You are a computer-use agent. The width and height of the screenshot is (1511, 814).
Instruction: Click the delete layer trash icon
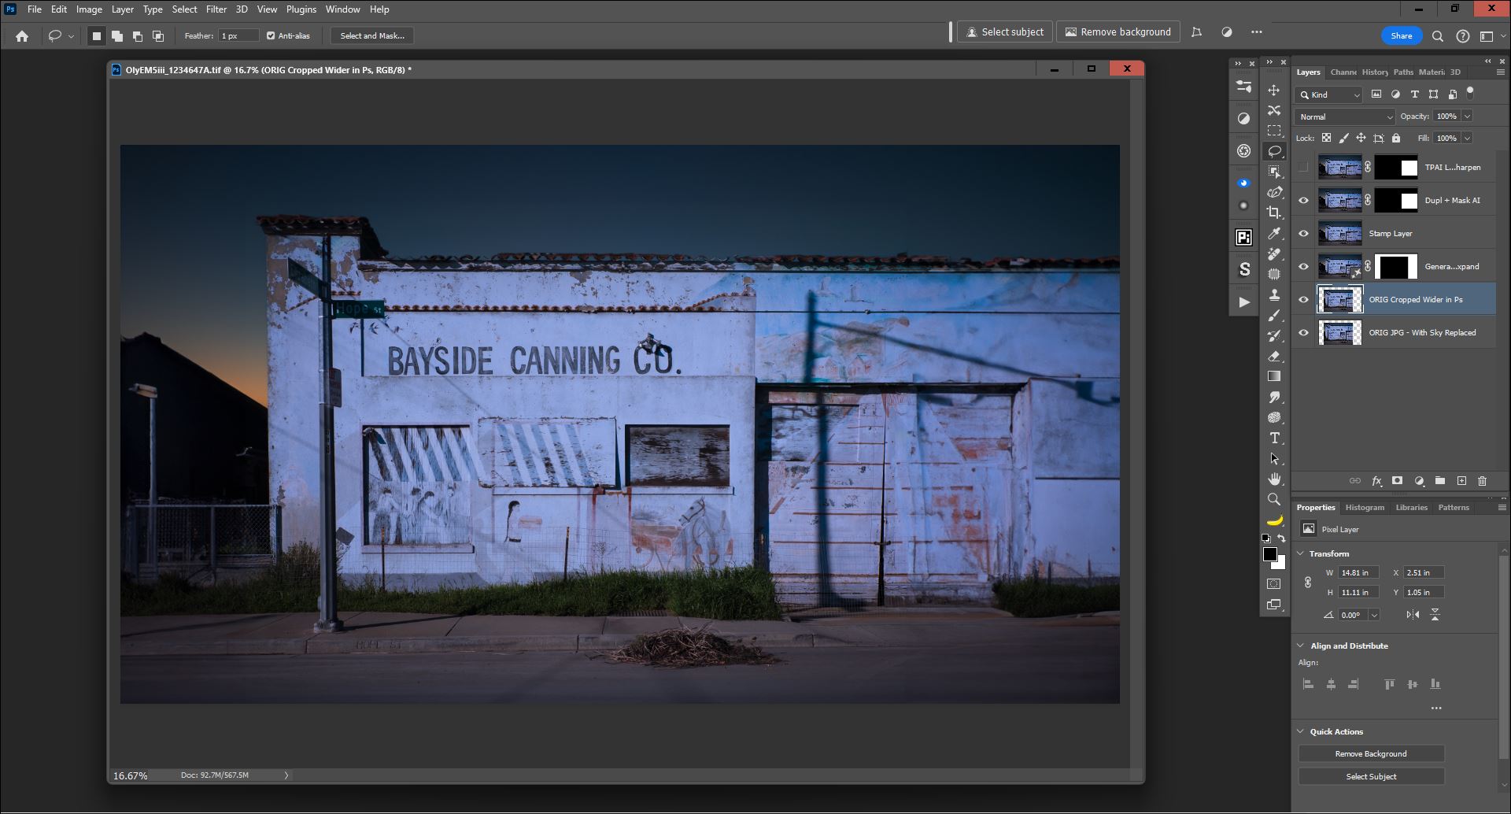[1482, 481]
